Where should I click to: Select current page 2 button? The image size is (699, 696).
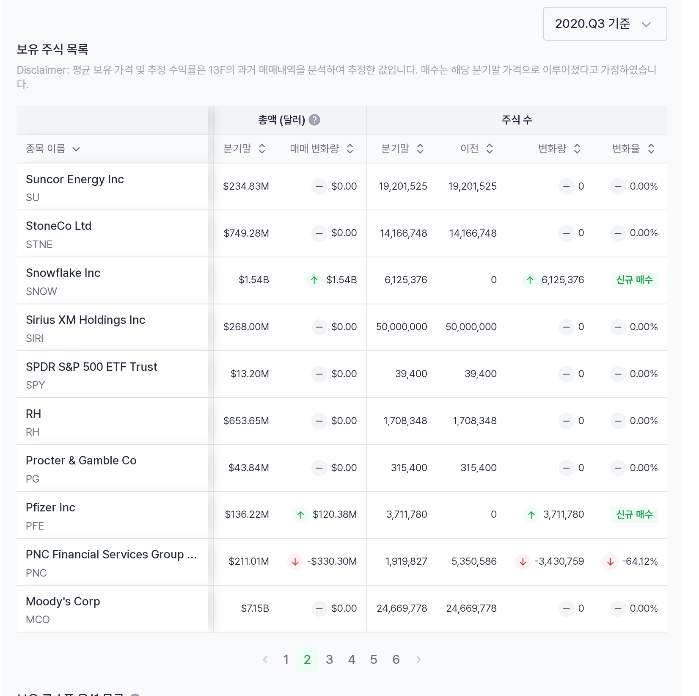coord(307,660)
